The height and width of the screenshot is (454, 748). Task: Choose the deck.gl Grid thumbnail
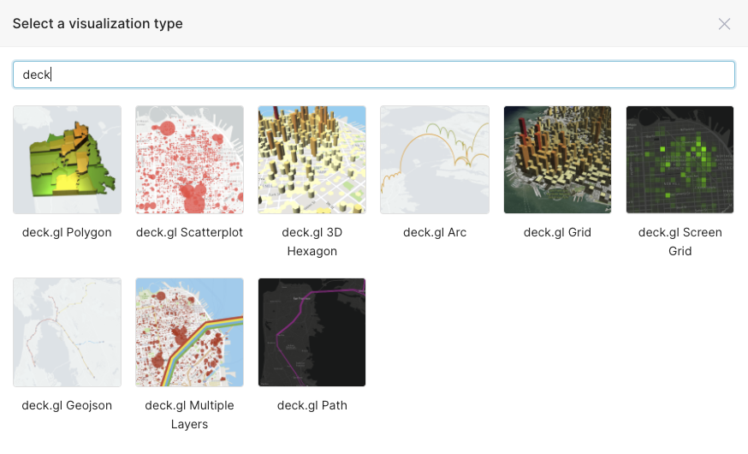click(557, 160)
